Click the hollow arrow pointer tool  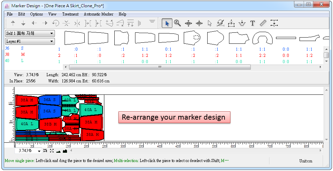click(210, 23)
